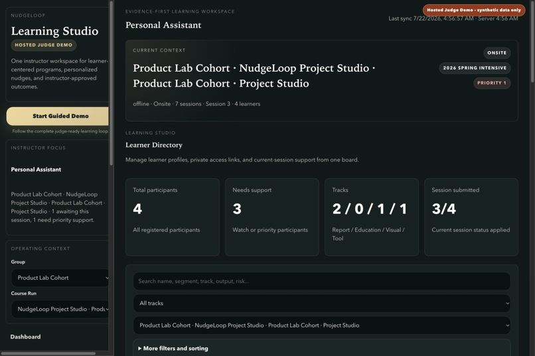
Task: Click the 2026 SPRING INTENSIVE badge
Action: click(475, 68)
